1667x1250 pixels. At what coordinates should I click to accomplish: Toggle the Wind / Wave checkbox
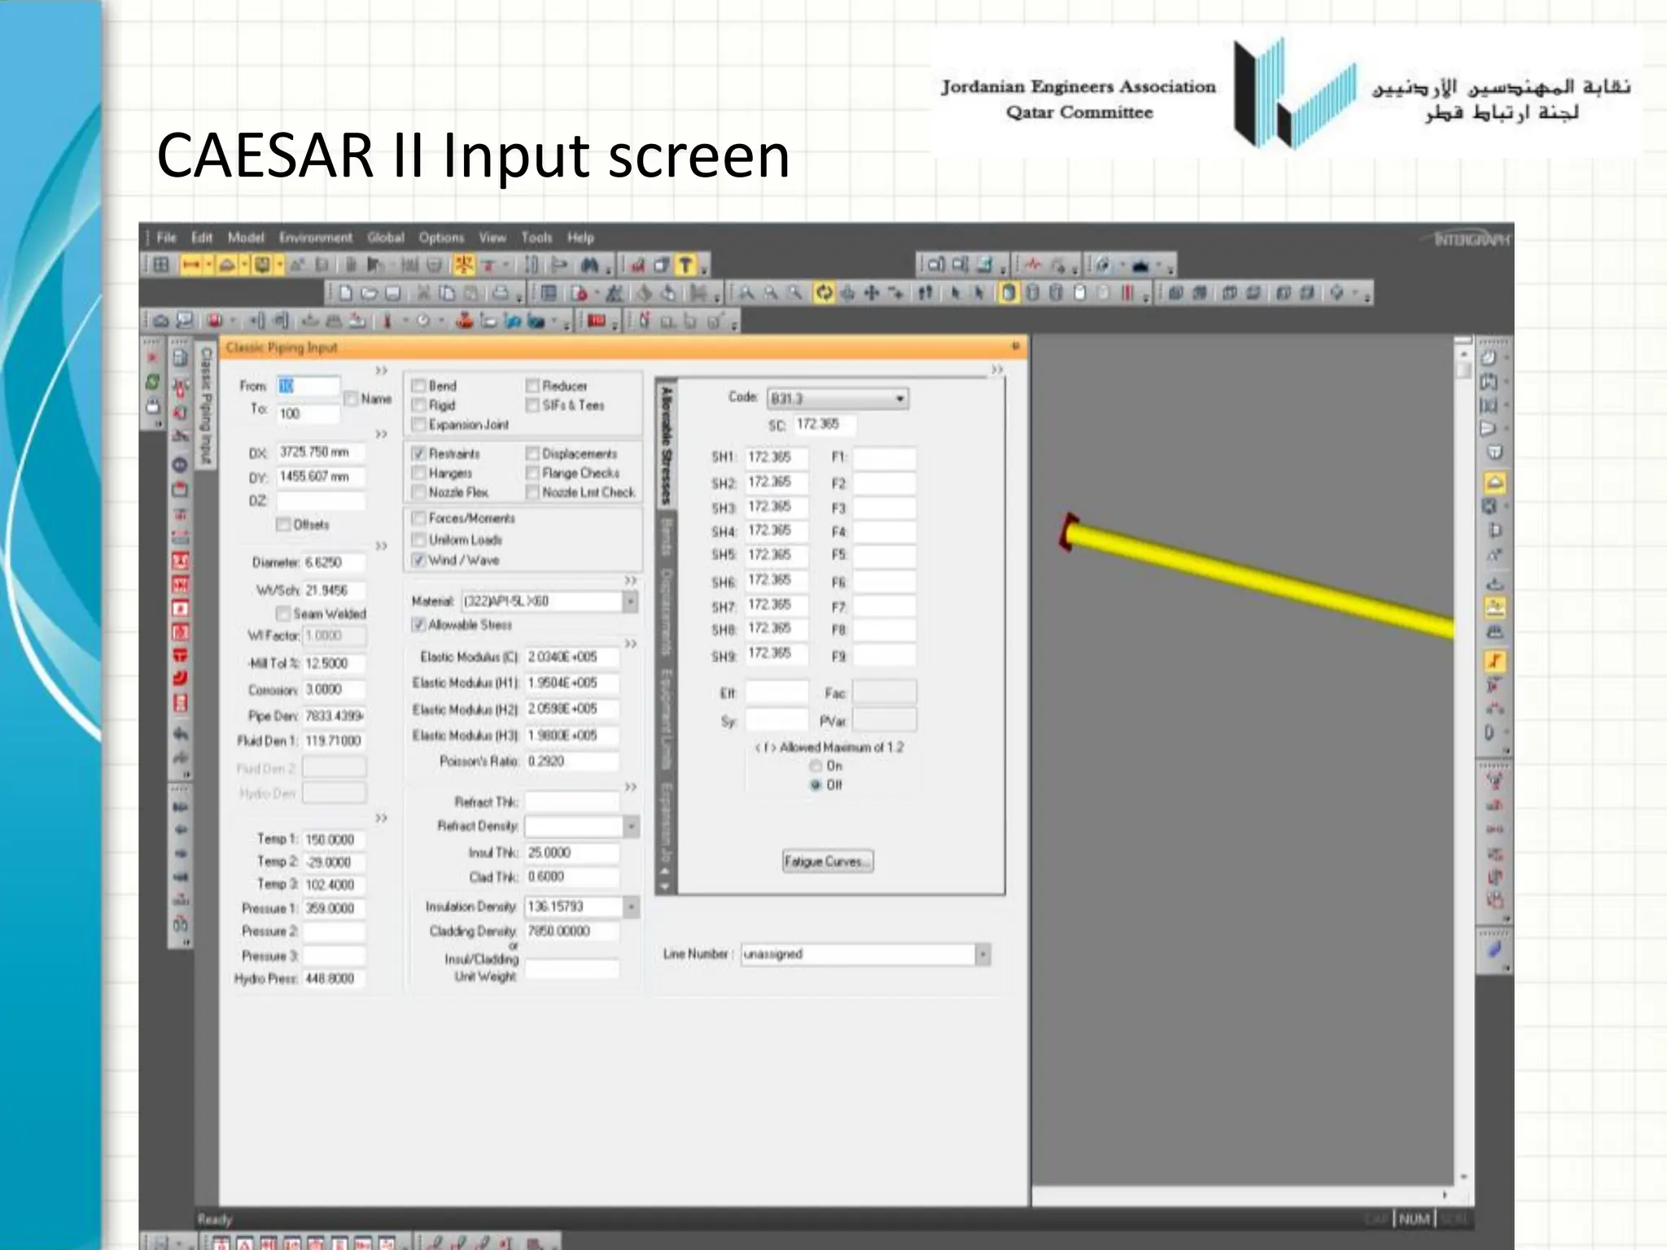coord(419,560)
